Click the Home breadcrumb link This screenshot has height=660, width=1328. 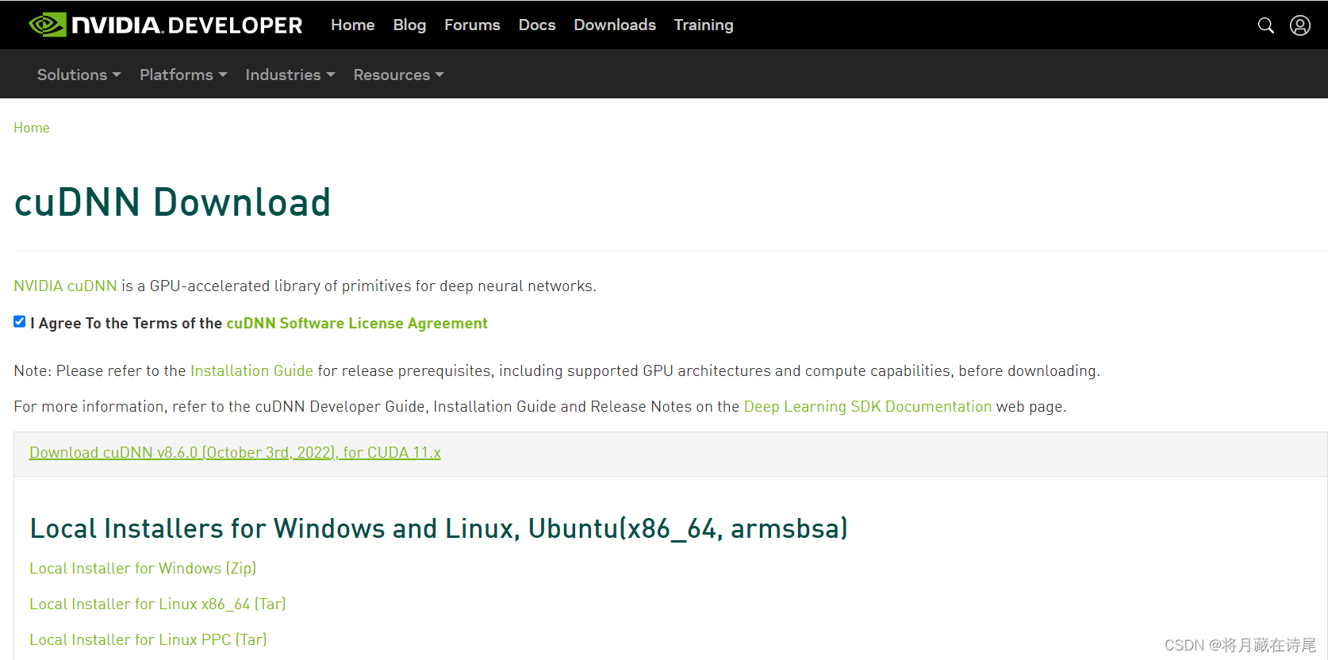[x=32, y=128]
